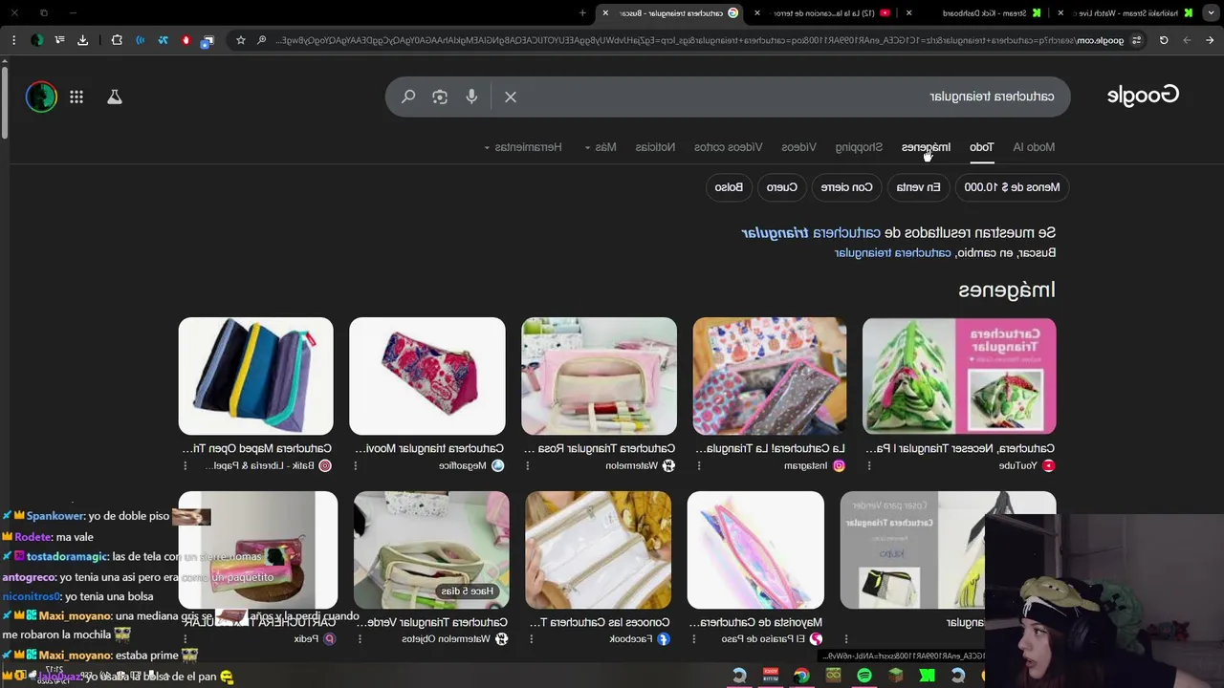Open search by image camera icon
The width and height of the screenshot is (1224, 688).
coord(440,97)
